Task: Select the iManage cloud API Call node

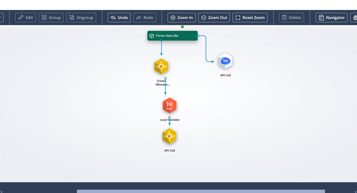Action: (x=225, y=61)
